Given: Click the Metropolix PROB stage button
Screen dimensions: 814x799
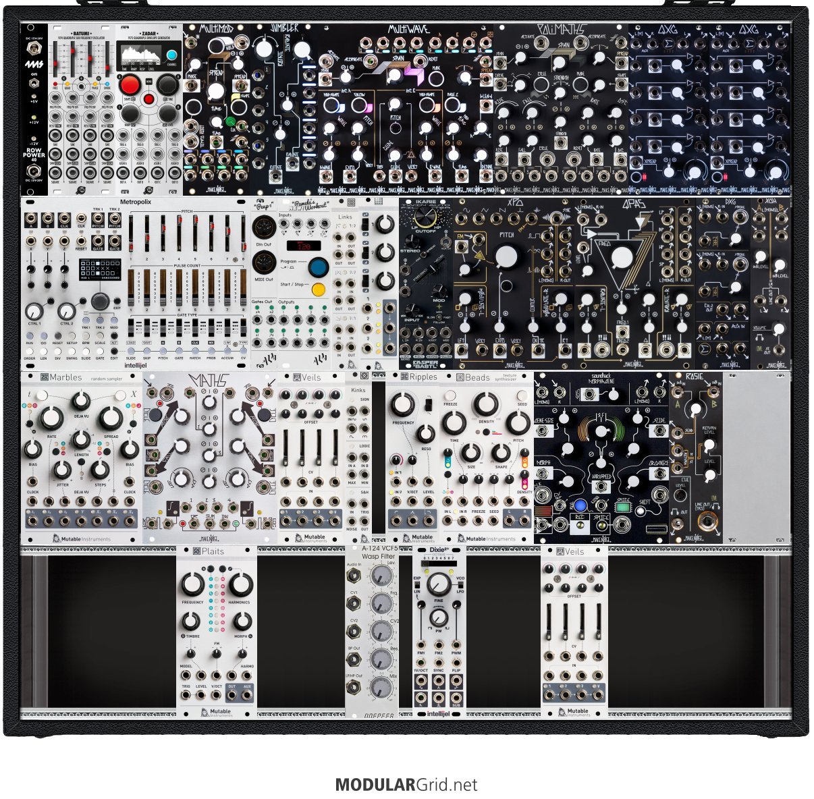Looking at the screenshot, I should [x=211, y=351].
